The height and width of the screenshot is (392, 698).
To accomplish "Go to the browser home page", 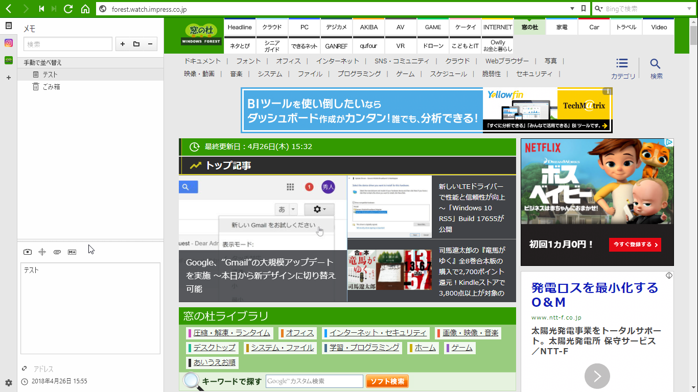I will [x=85, y=9].
